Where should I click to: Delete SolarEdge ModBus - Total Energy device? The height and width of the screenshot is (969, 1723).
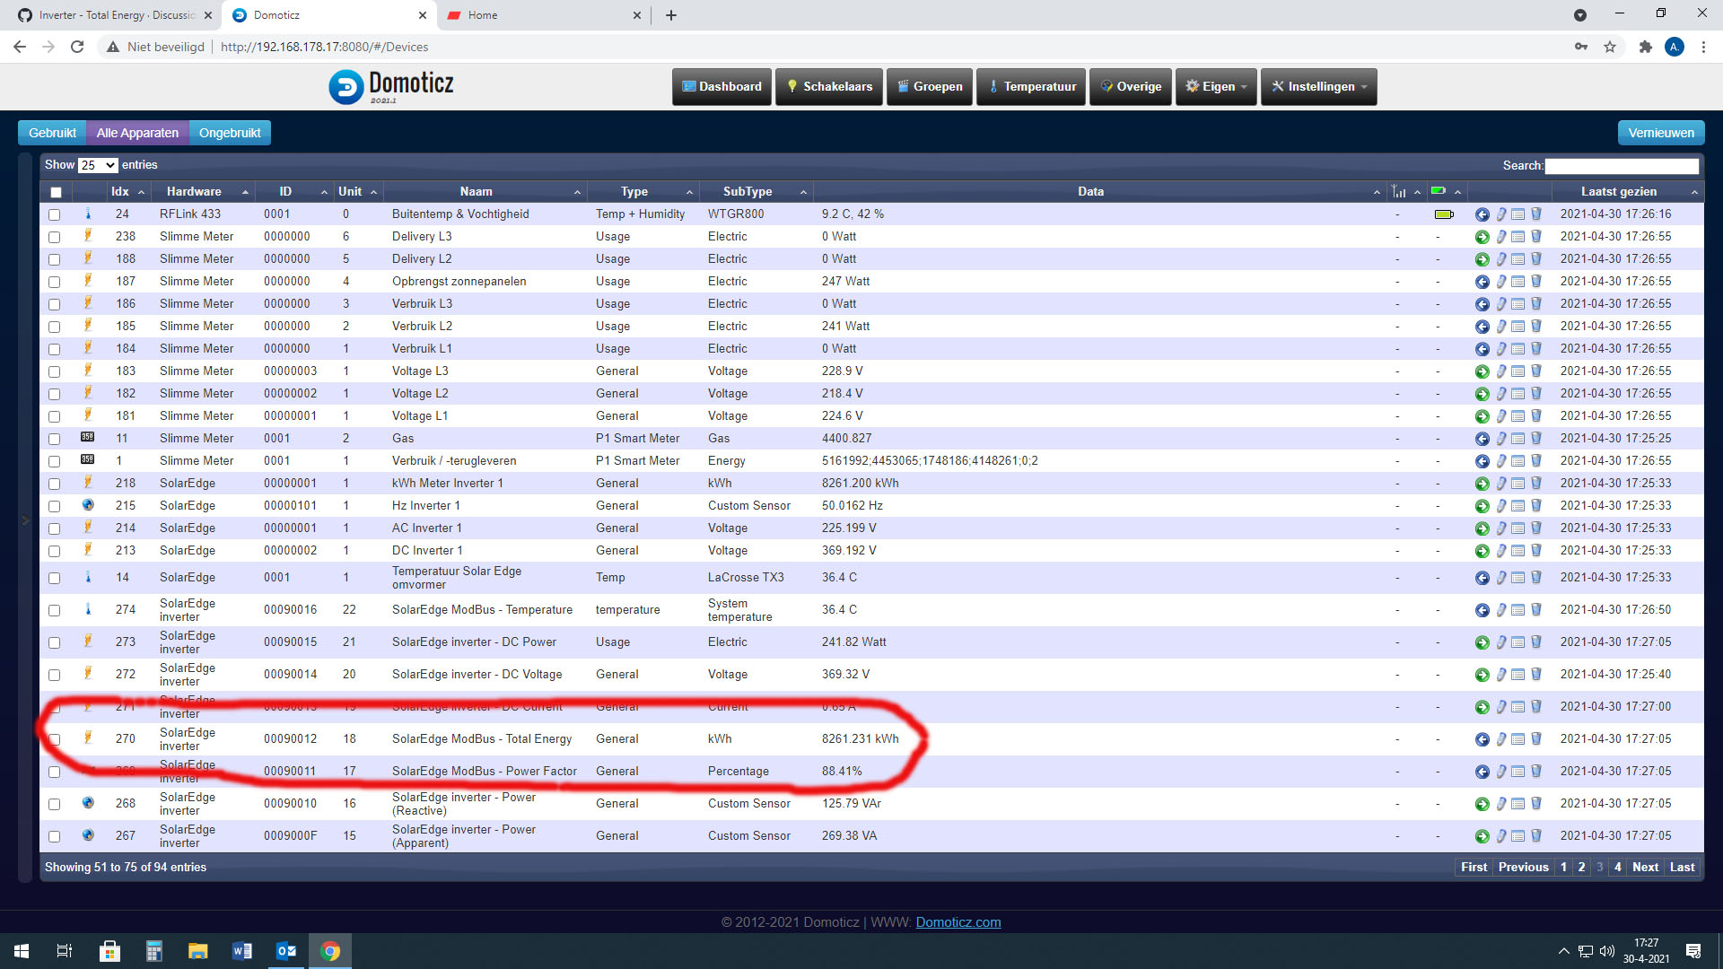coord(1535,739)
